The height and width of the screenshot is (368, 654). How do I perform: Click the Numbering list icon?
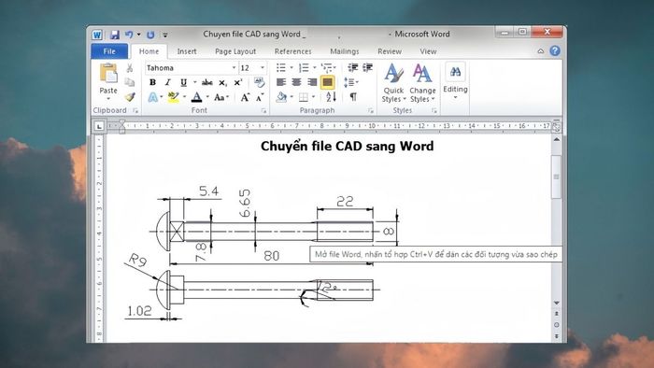click(x=304, y=67)
